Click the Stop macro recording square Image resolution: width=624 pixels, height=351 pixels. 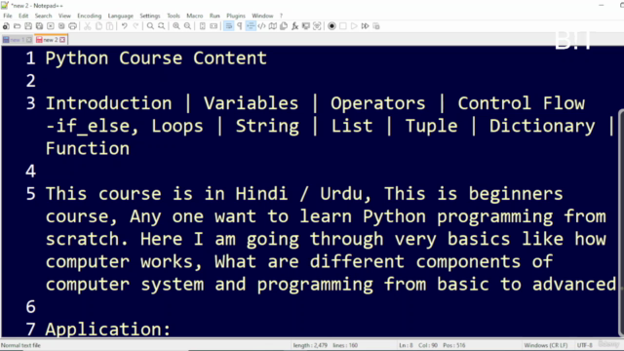pyautogui.click(x=343, y=26)
